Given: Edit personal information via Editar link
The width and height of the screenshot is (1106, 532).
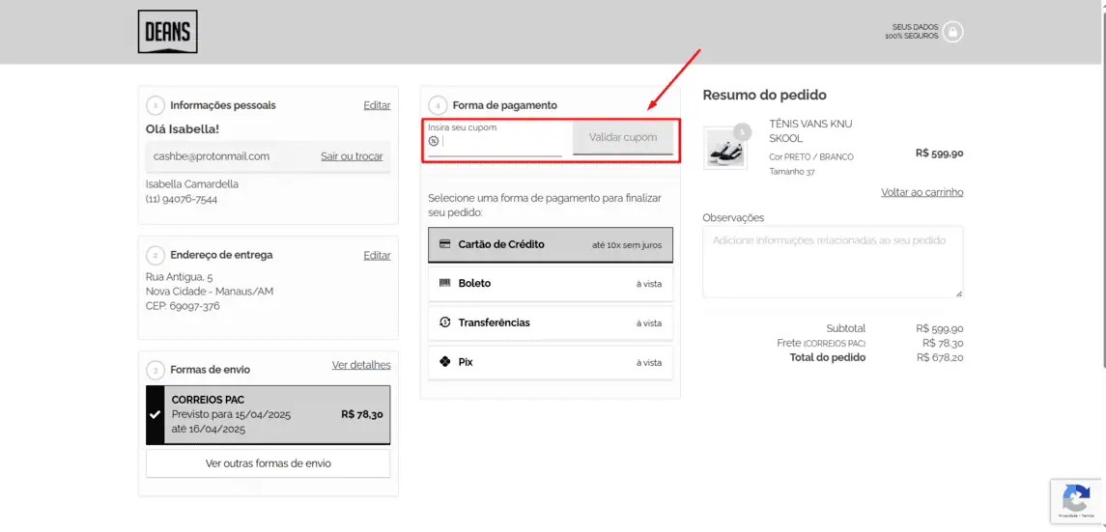Looking at the screenshot, I should click(377, 105).
